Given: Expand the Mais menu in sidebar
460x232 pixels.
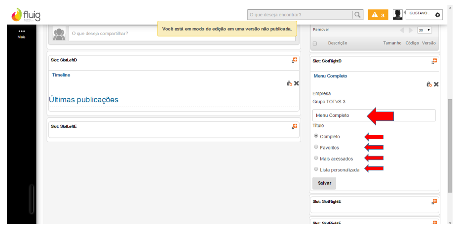Looking at the screenshot, I should (x=21, y=33).
